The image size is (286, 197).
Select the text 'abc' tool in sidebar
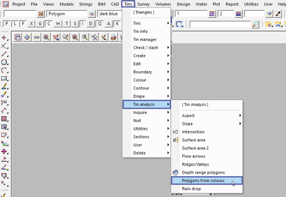coord(4,87)
